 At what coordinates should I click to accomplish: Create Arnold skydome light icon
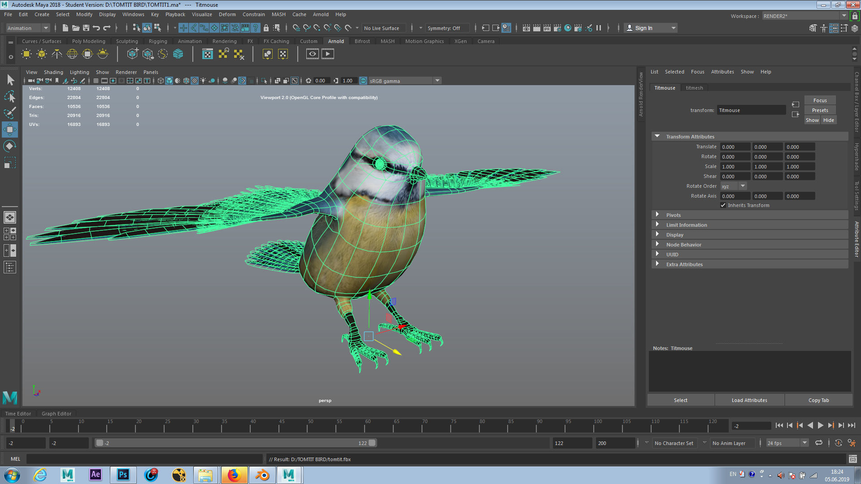pyautogui.click(x=72, y=54)
